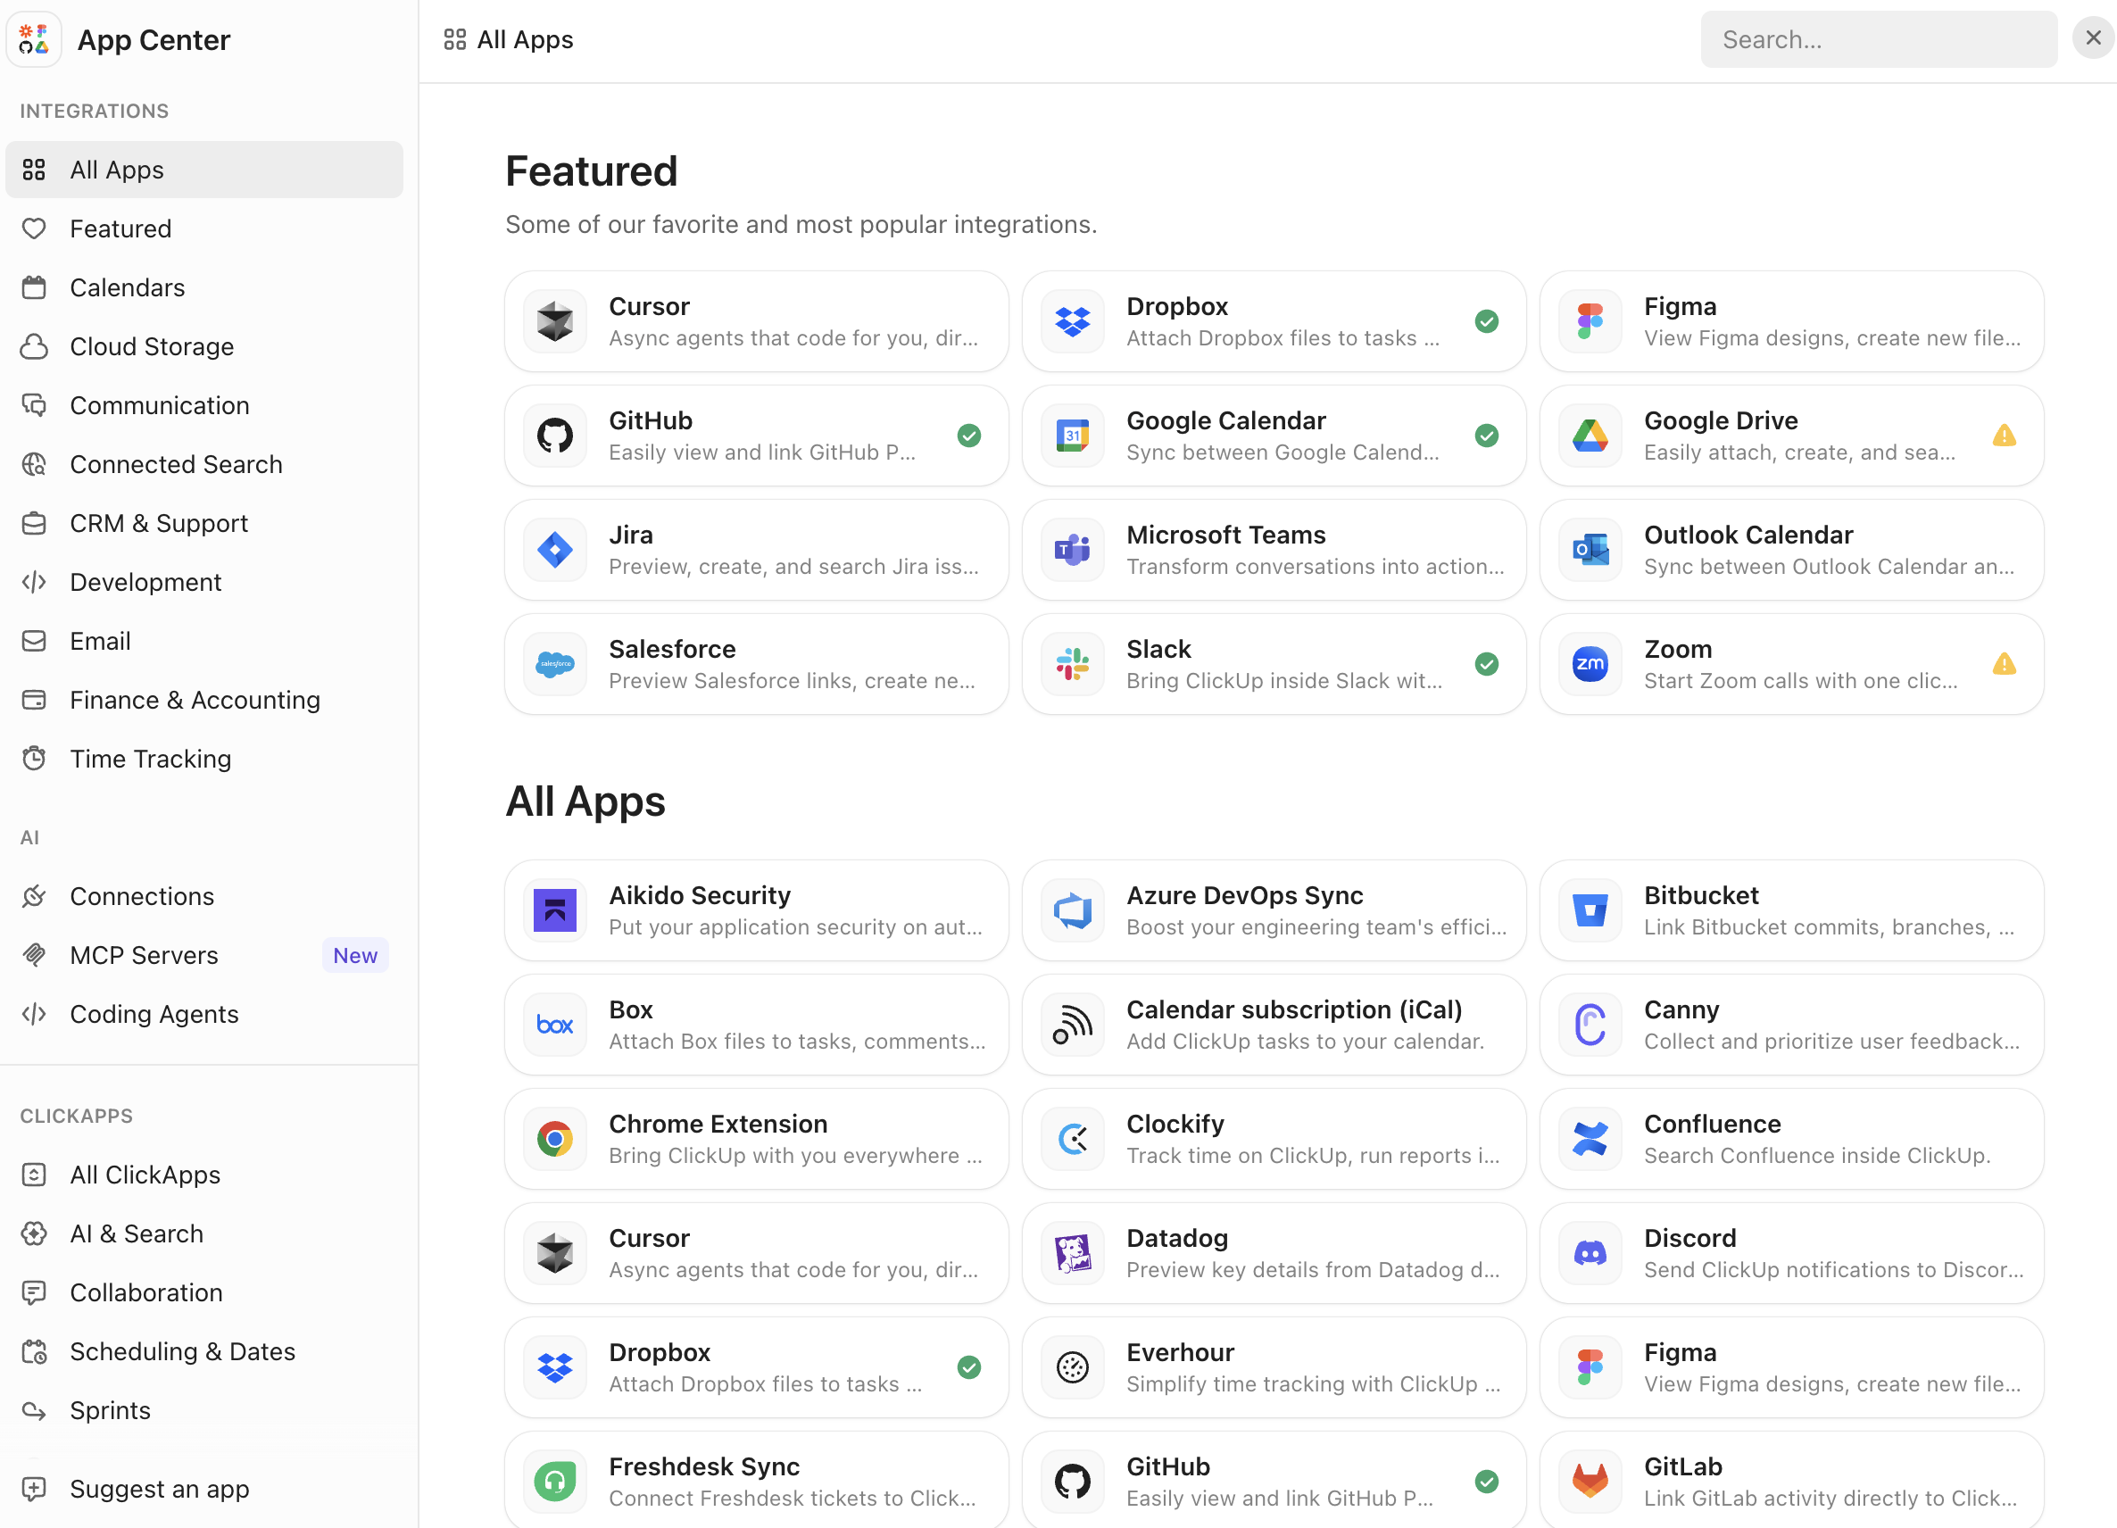Click the Aikido Security icon

[x=554, y=910]
